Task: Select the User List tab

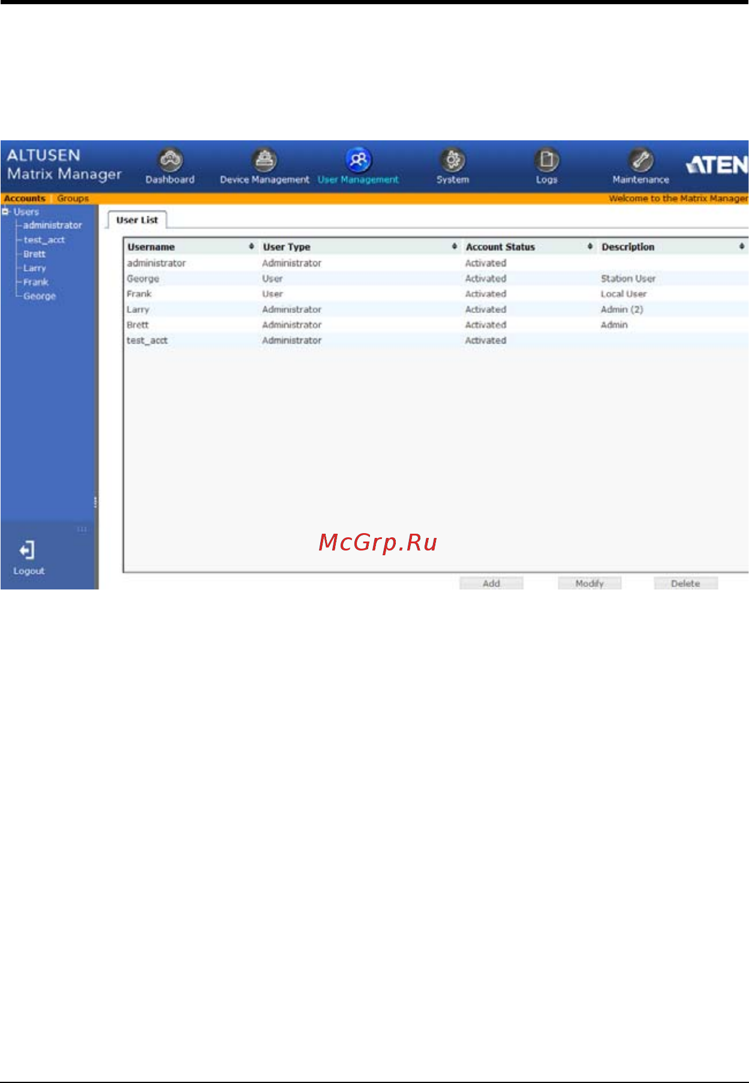Action: pyautogui.click(x=137, y=220)
